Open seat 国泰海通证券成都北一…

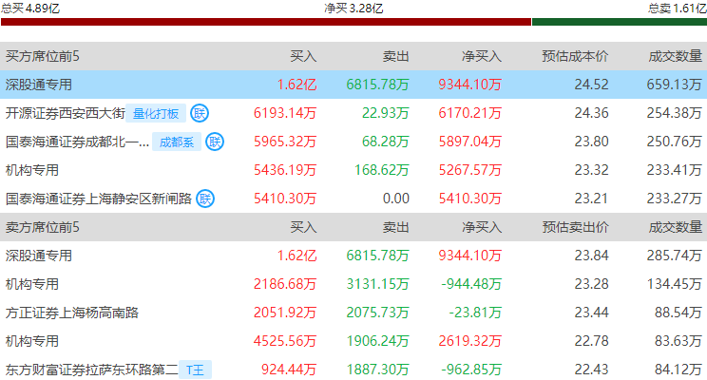point(77,142)
